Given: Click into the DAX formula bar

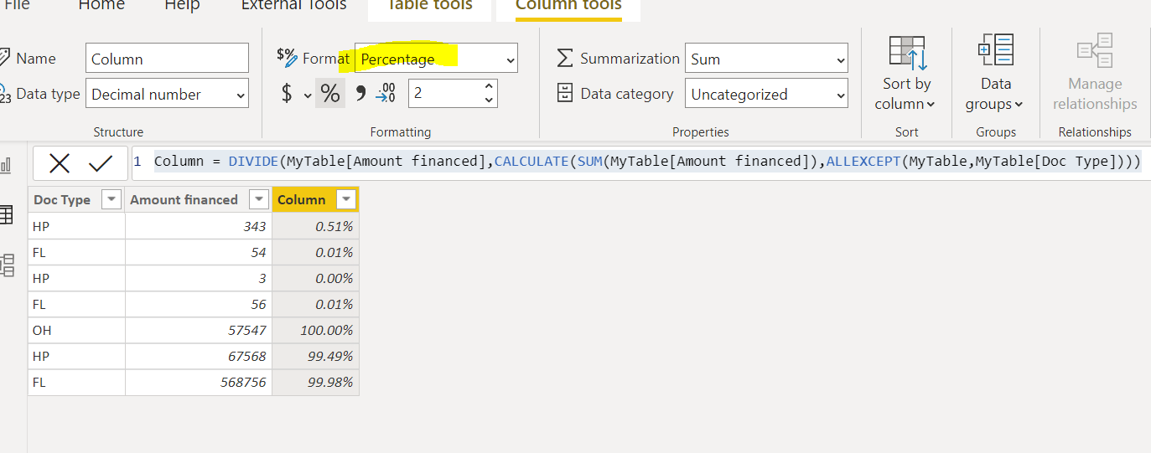Looking at the screenshot, I should pyautogui.click(x=646, y=162).
